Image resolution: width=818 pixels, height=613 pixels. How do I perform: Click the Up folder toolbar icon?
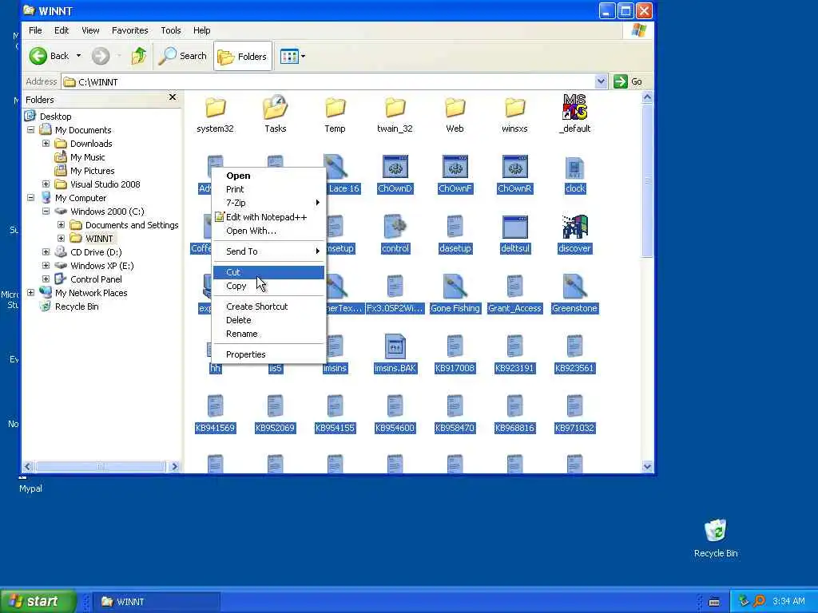pos(138,56)
